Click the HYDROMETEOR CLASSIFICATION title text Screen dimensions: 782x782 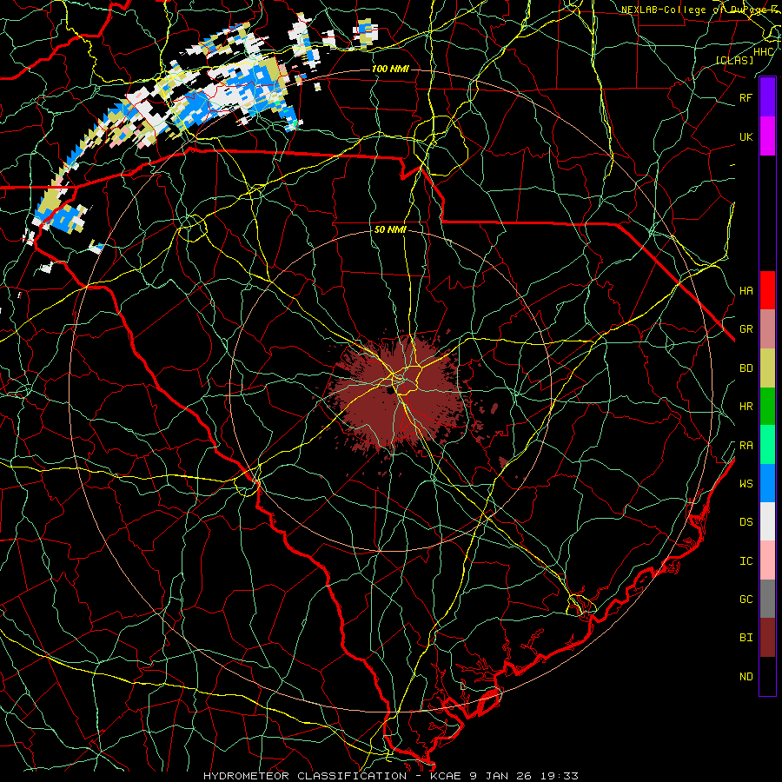click(x=305, y=776)
